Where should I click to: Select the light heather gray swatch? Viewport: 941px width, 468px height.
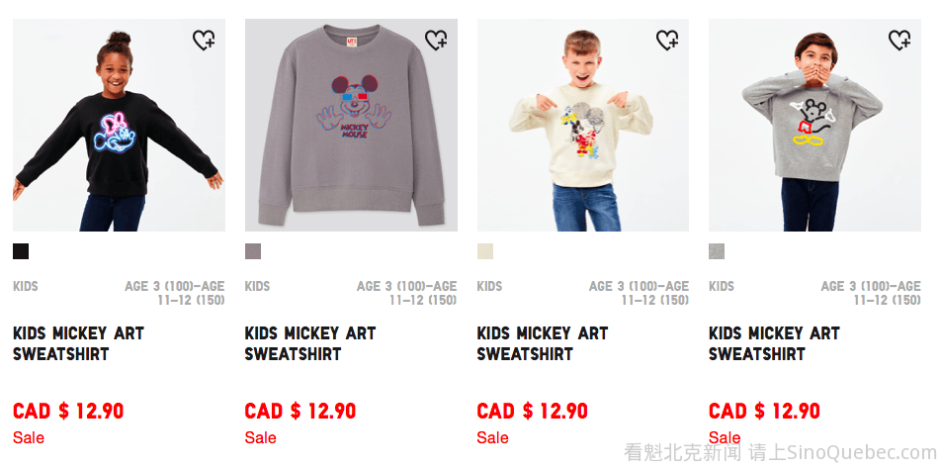717,251
